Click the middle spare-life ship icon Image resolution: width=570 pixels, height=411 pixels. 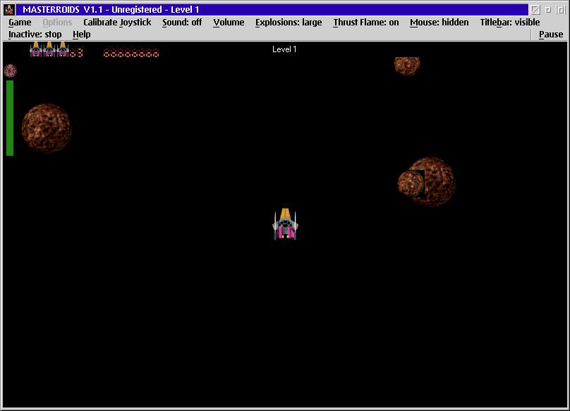(x=49, y=49)
